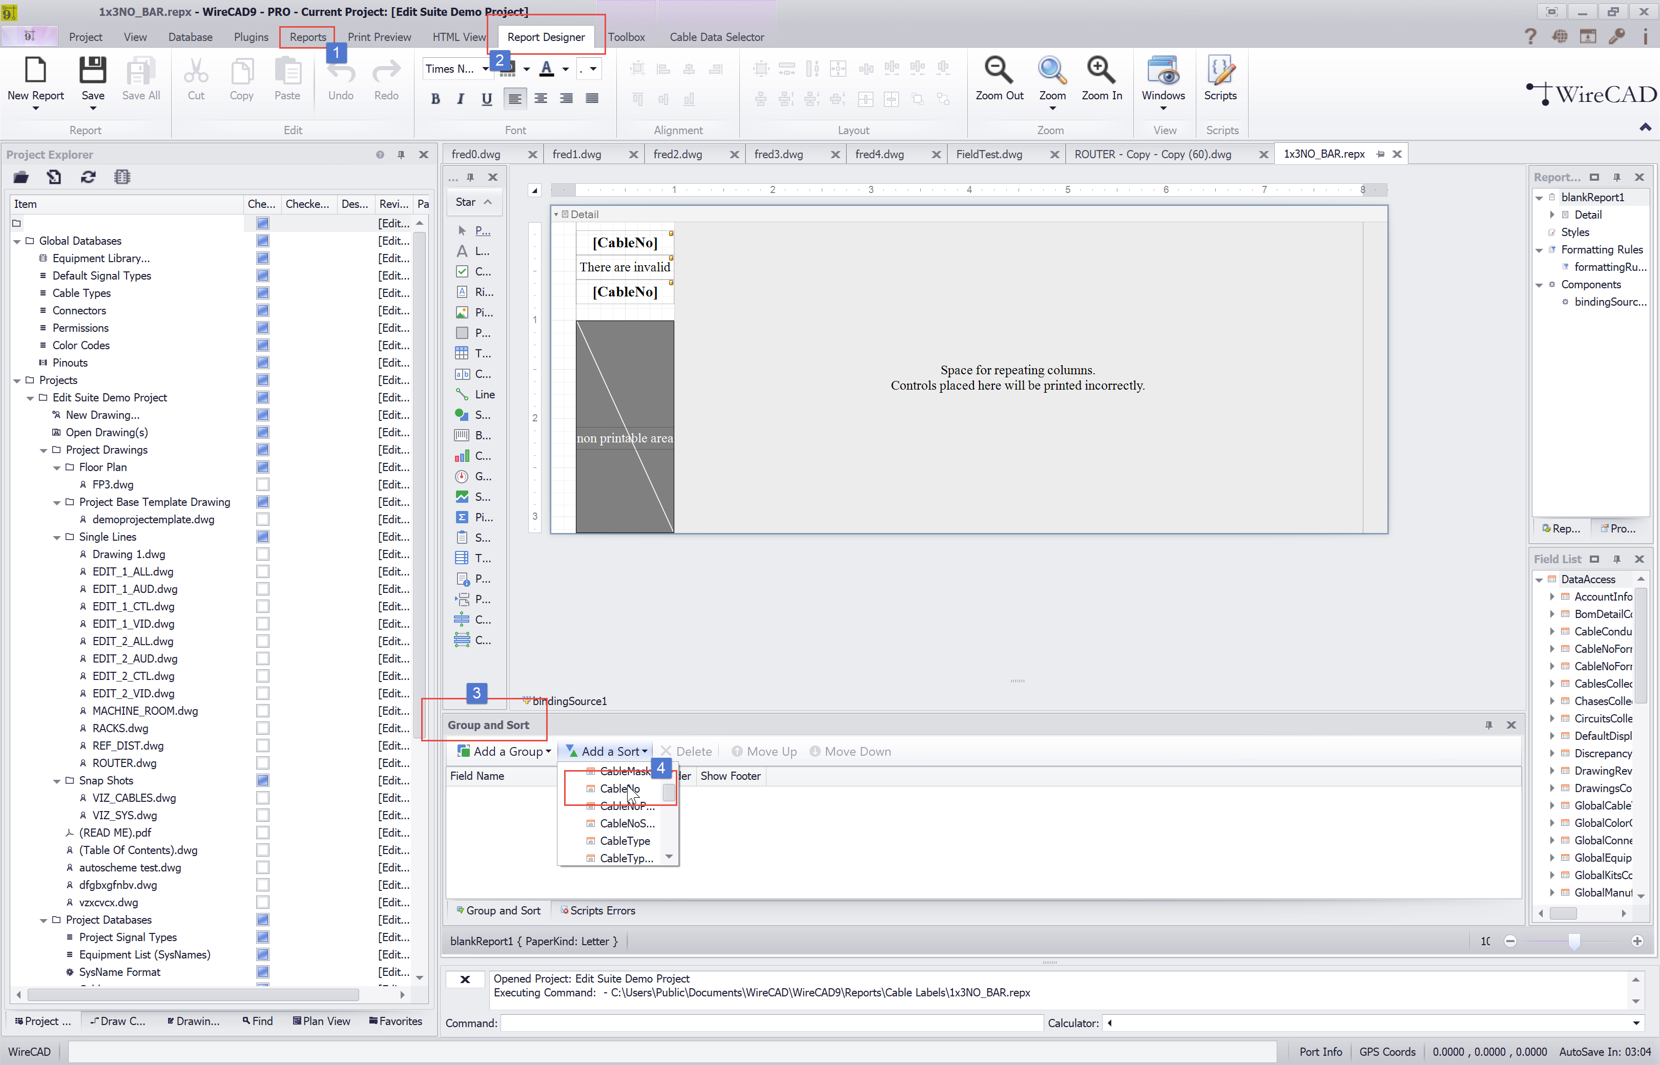Open the Add a Group dropdown
The width and height of the screenshot is (1660, 1065).
pyautogui.click(x=504, y=752)
